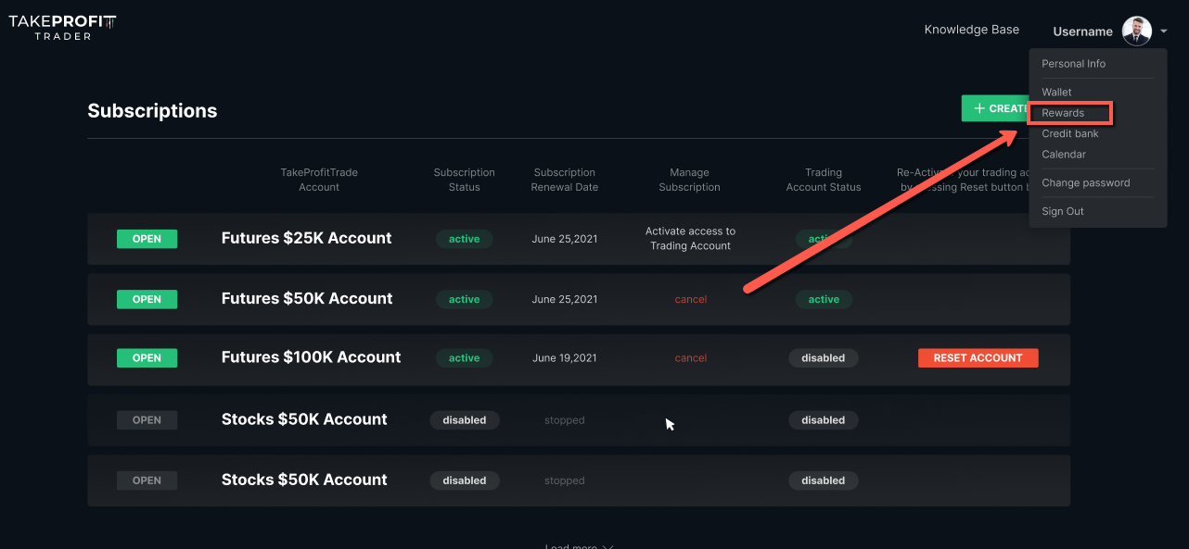Click the user avatar photo

[x=1136, y=31]
